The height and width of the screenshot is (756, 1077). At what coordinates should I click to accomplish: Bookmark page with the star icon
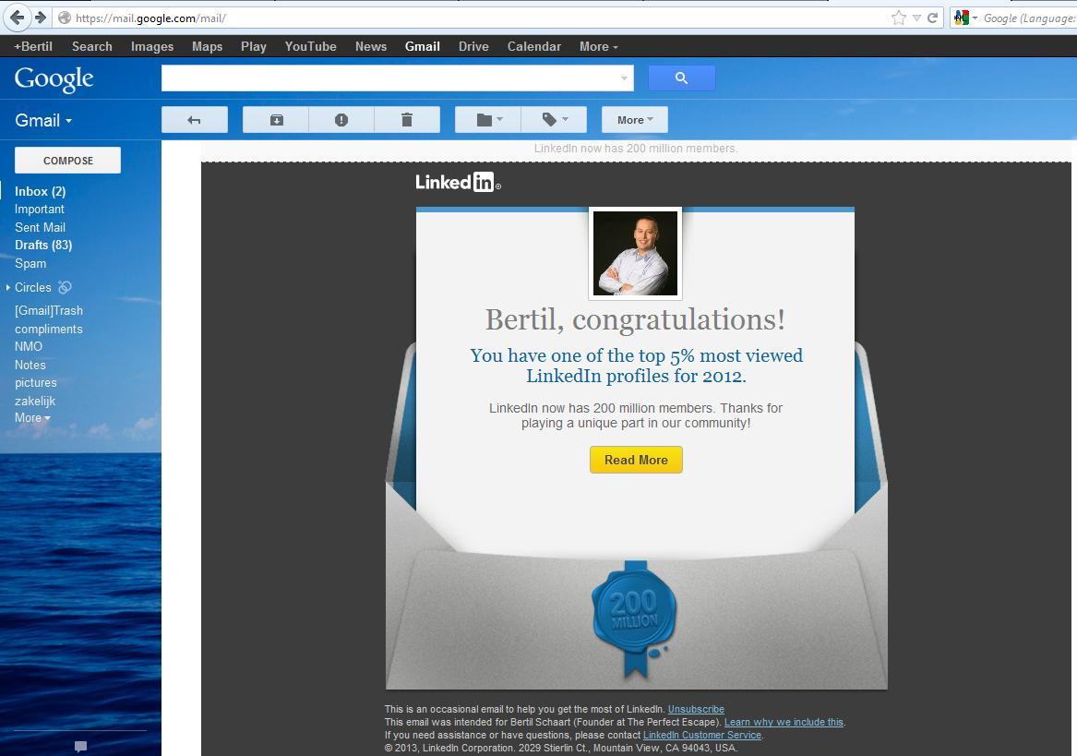pyautogui.click(x=898, y=18)
